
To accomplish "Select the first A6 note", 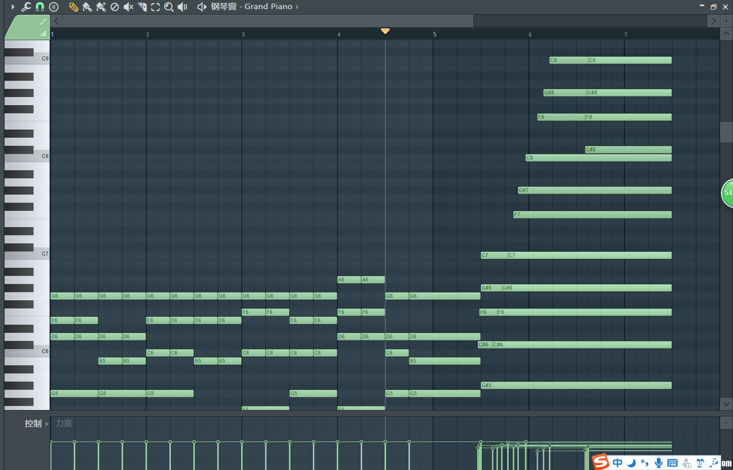I will click(349, 279).
